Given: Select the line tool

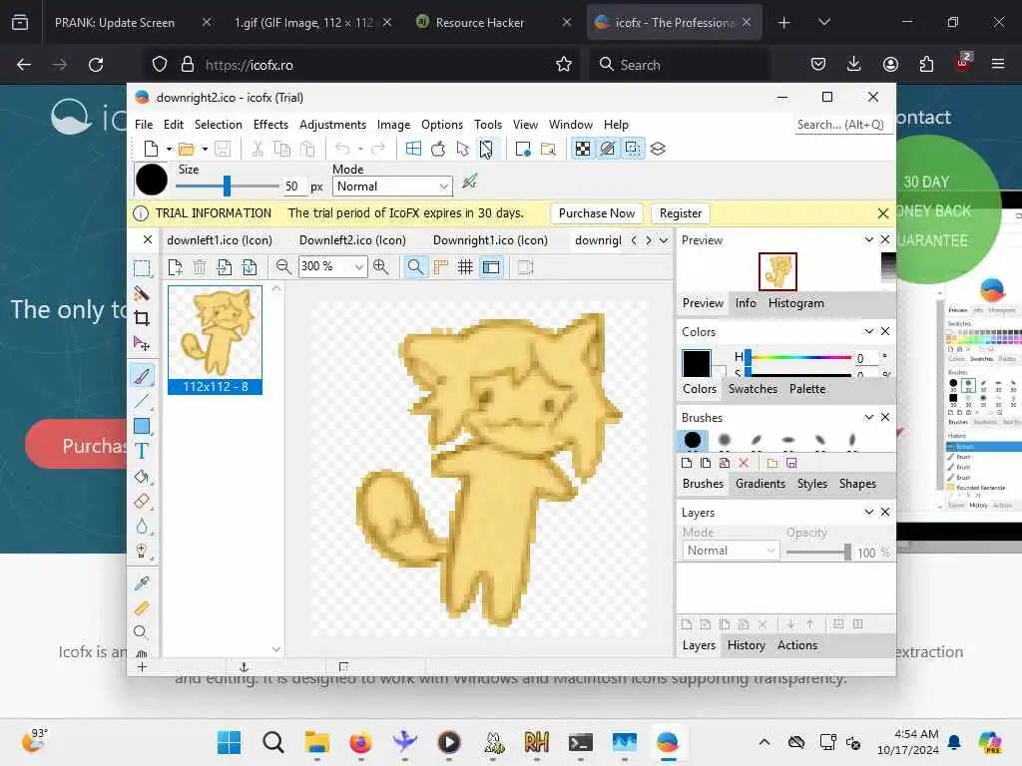Looking at the screenshot, I should point(142,401).
